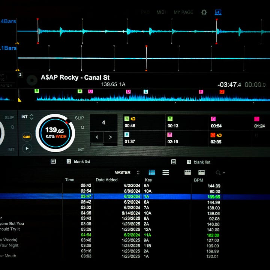Trigger hot cue E pad at 01:37

(144, 138)
